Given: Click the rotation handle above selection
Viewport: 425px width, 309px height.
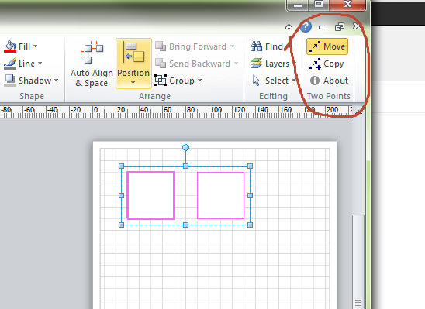Looking at the screenshot, I should tap(185, 147).
